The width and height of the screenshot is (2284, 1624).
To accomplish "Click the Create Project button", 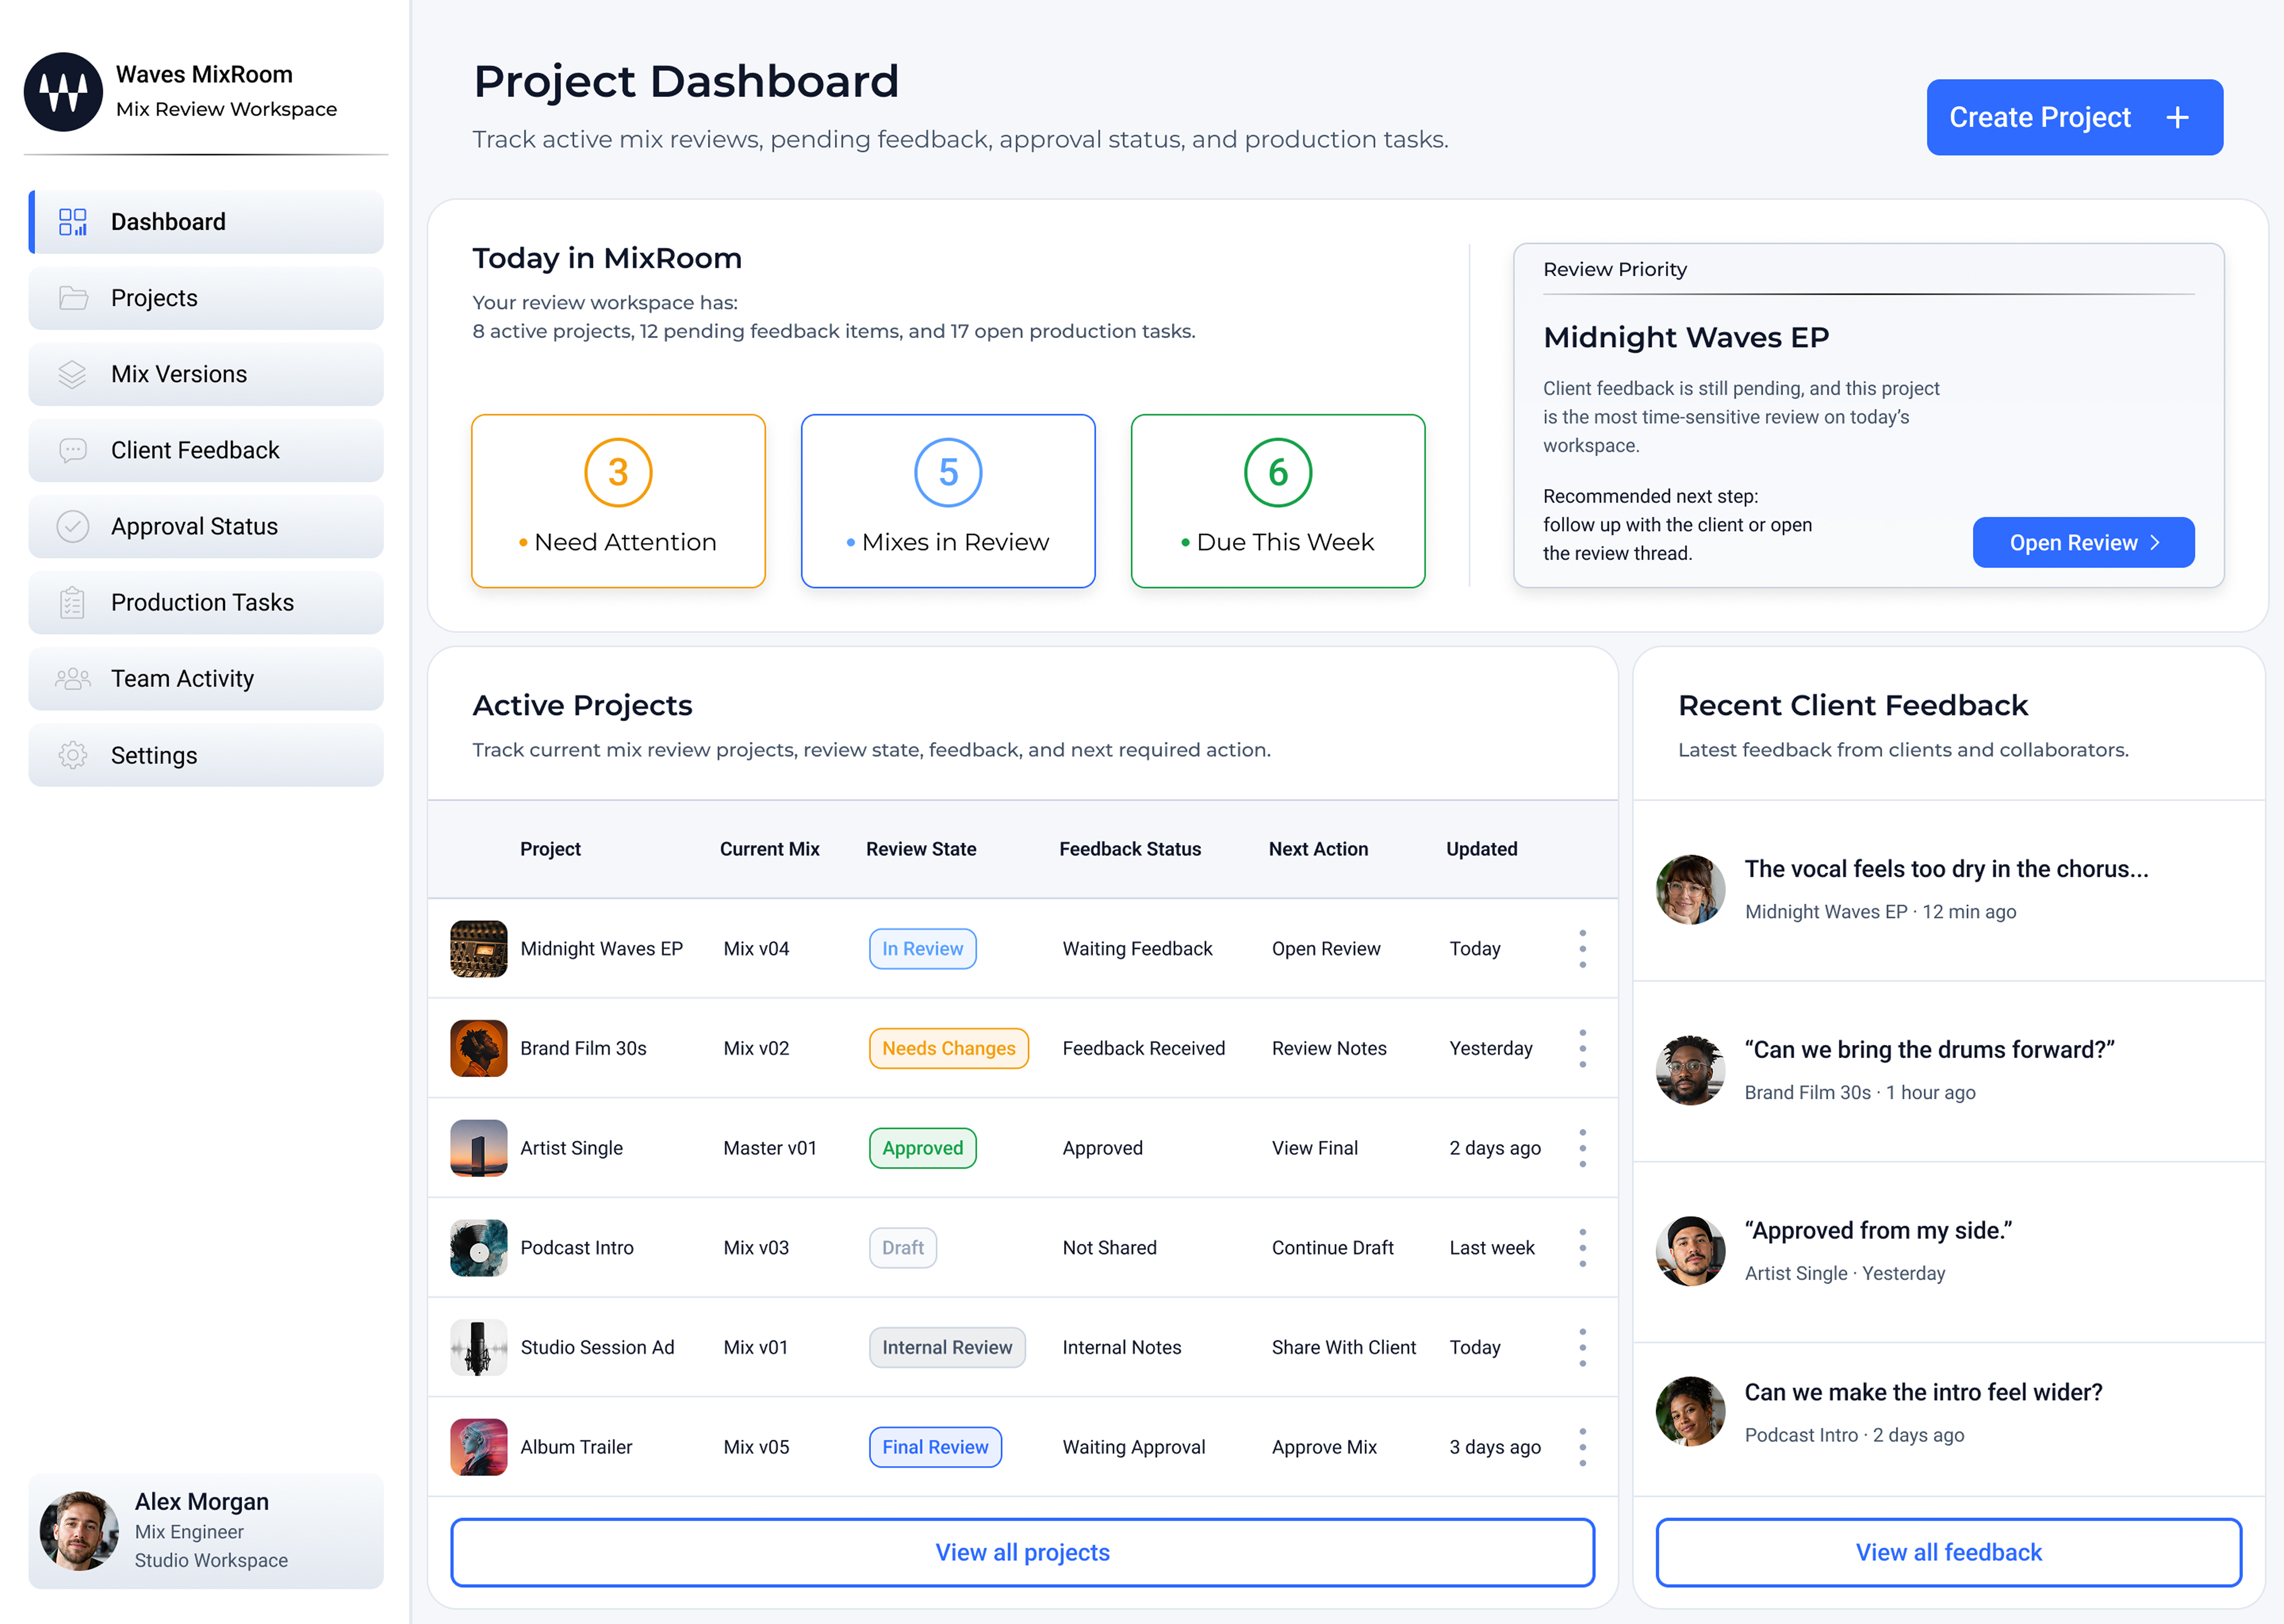I will click(x=2075, y=117).
